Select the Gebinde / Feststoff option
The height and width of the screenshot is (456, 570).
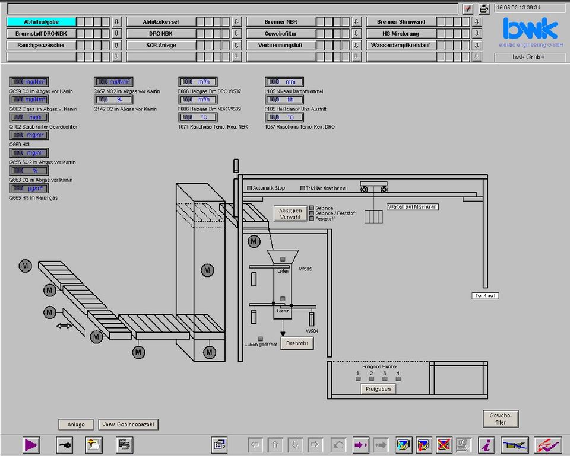(312, 213)
